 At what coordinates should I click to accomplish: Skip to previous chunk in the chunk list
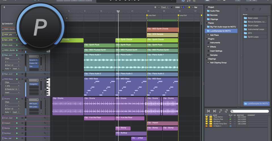pos(209,111)
